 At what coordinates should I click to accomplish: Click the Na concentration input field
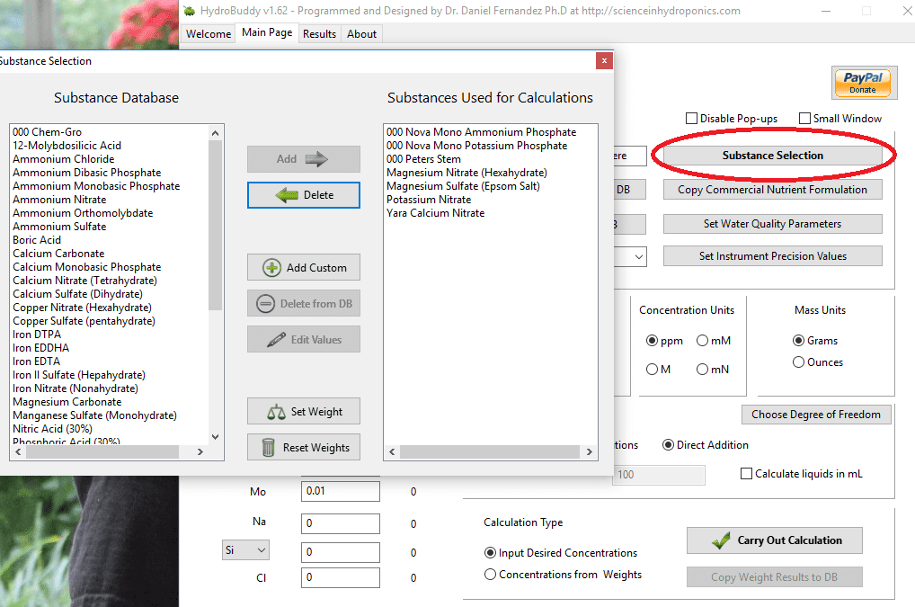341,523
